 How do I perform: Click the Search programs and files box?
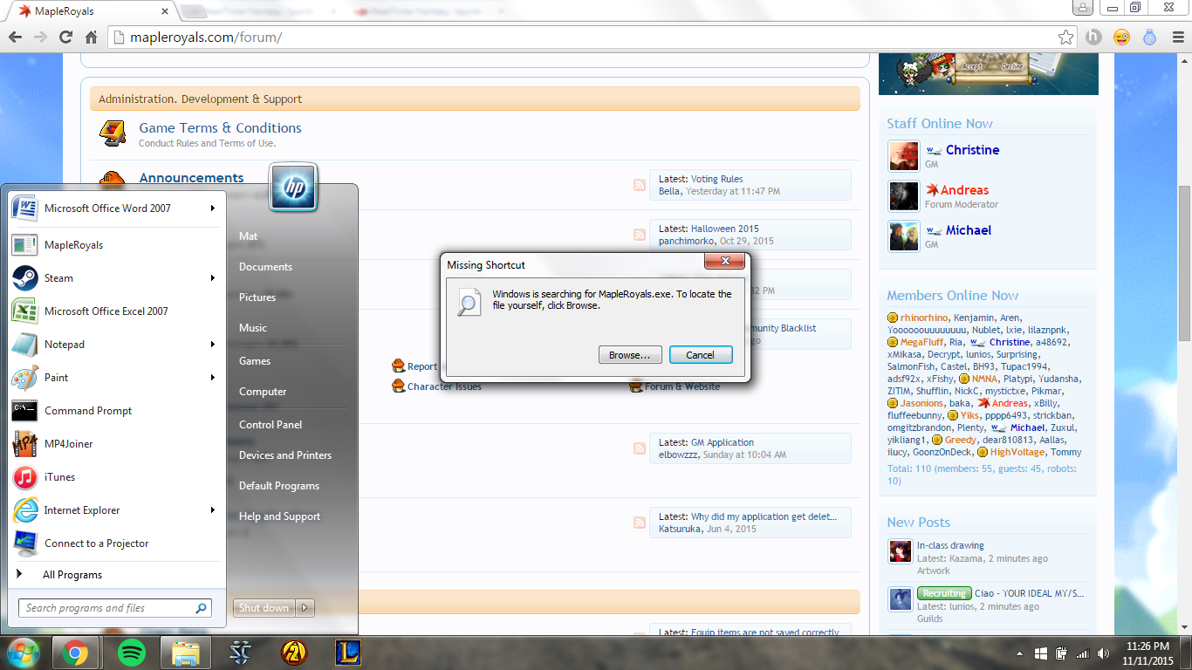(x=114, y=608)
